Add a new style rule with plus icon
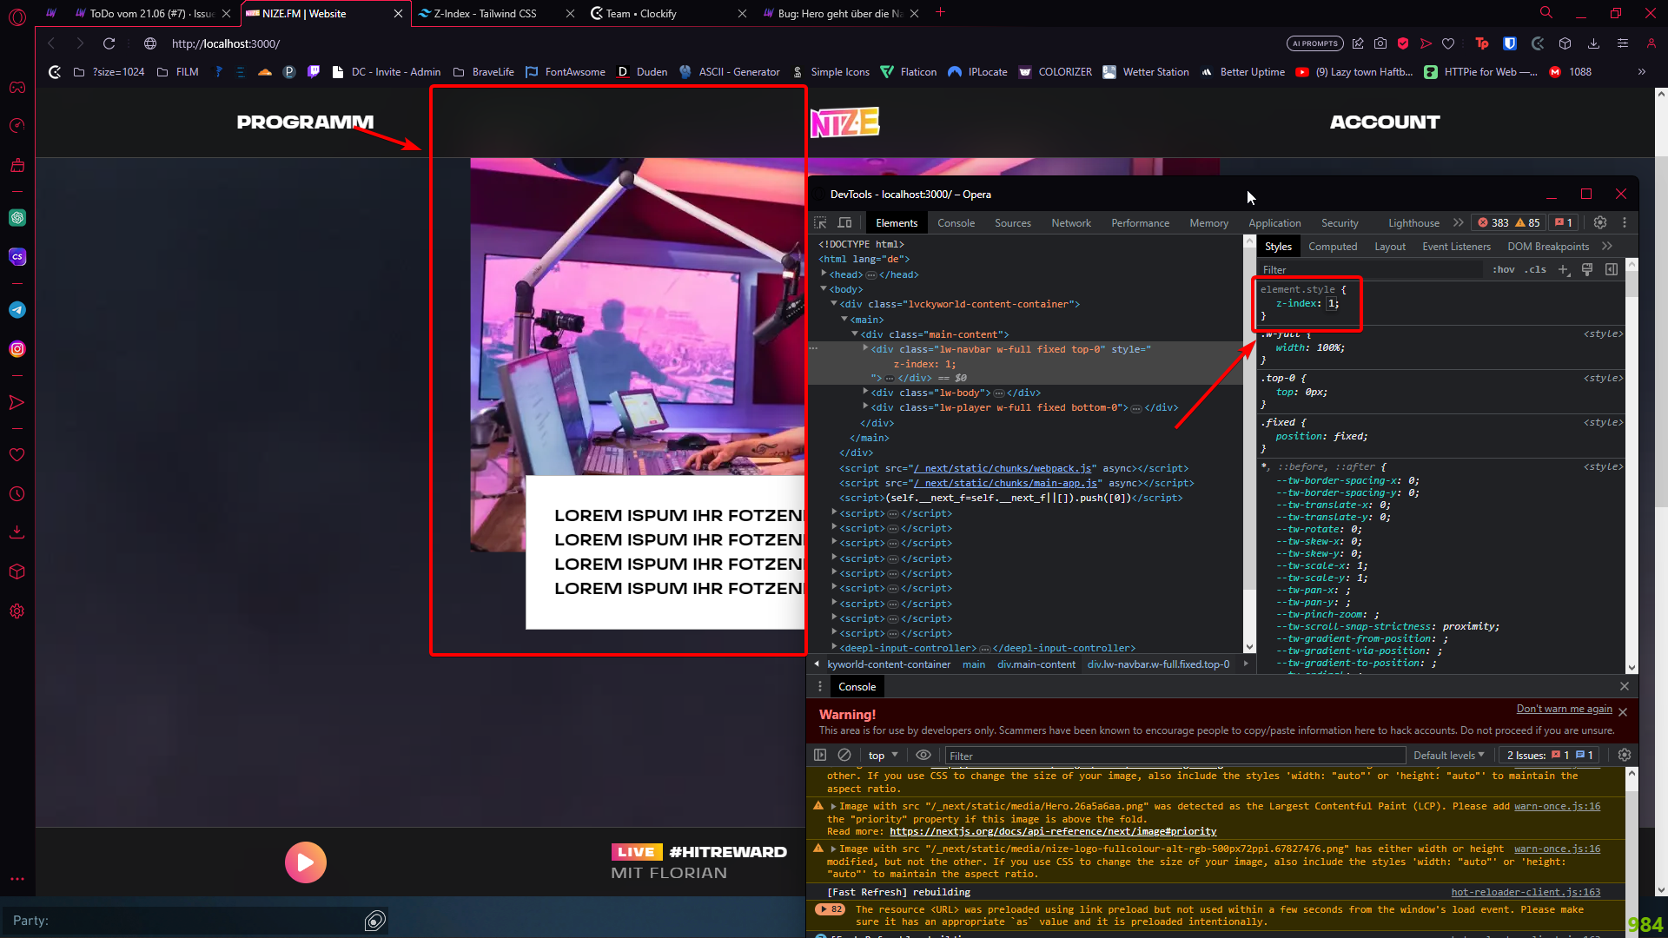 pos(1564,270)
